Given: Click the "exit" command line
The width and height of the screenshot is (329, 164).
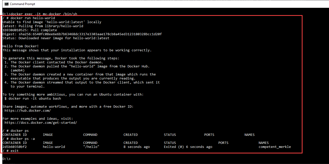Looking at the screenshot, I should tap(11, 151).
